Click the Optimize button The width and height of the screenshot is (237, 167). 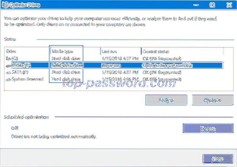[212, 100]
